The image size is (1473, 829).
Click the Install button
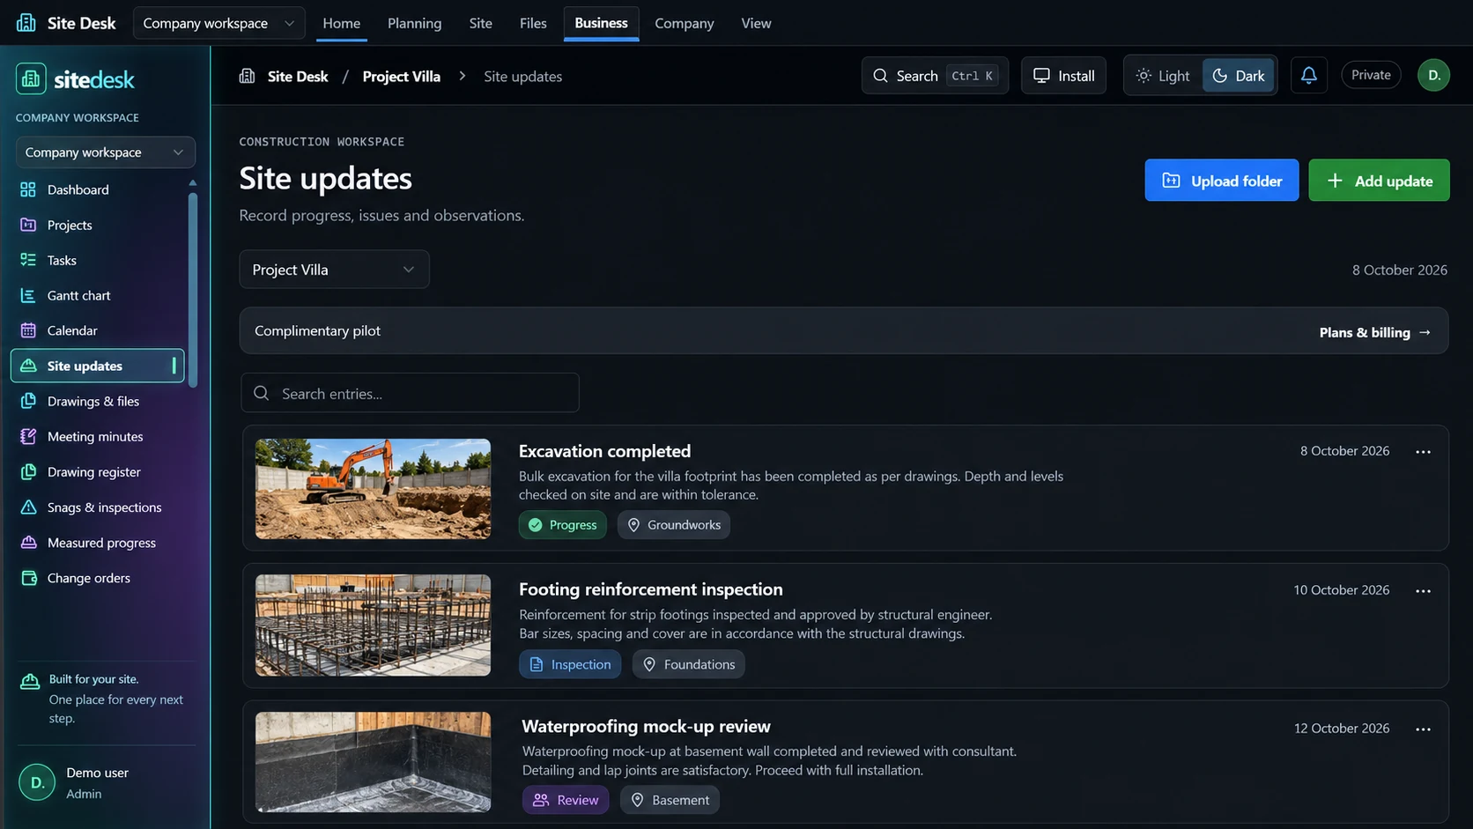point(1063,76)
